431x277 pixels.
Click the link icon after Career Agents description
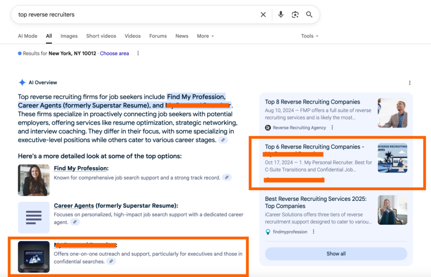[x=75, y=222]
